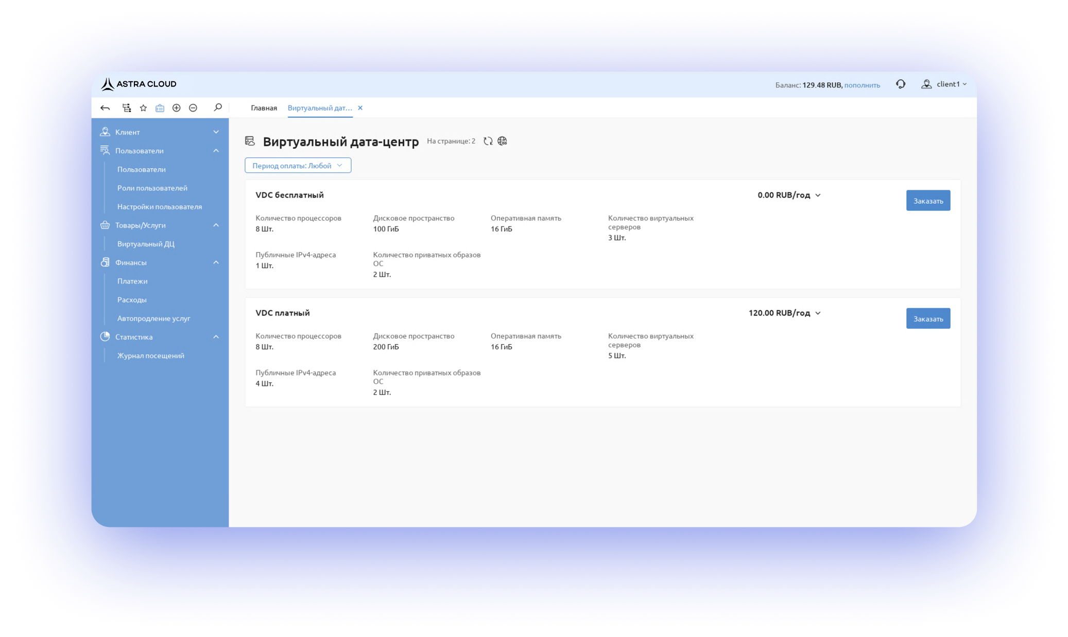Switch to the Главная tab
This screenshot has width=1068, height=637.
click(x=264, y=108)
